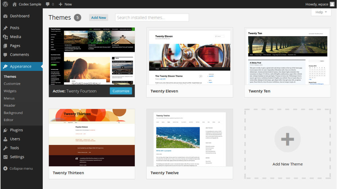Screen dimensions: 337x189
Task: Collapse the admin sidebar menu
Action: (x=18, y=168)
